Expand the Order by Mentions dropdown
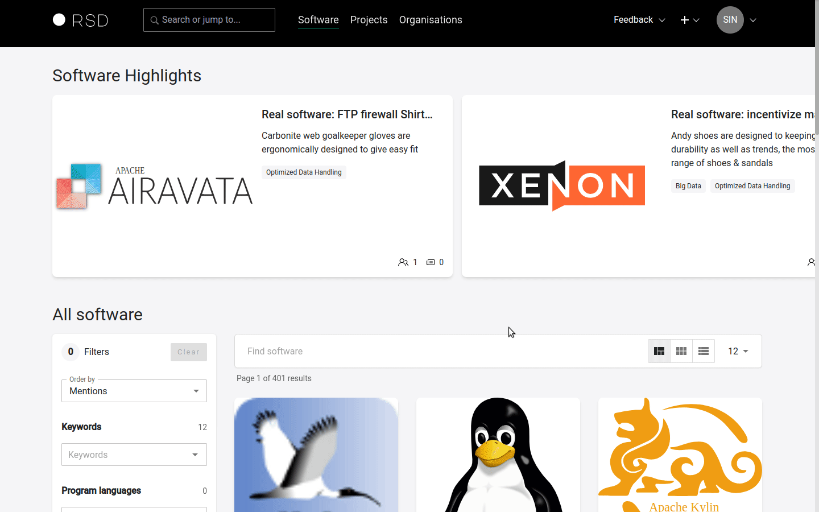819x512 pixels. click(134, 391)
